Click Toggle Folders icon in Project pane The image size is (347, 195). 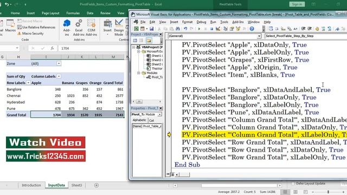149,41
